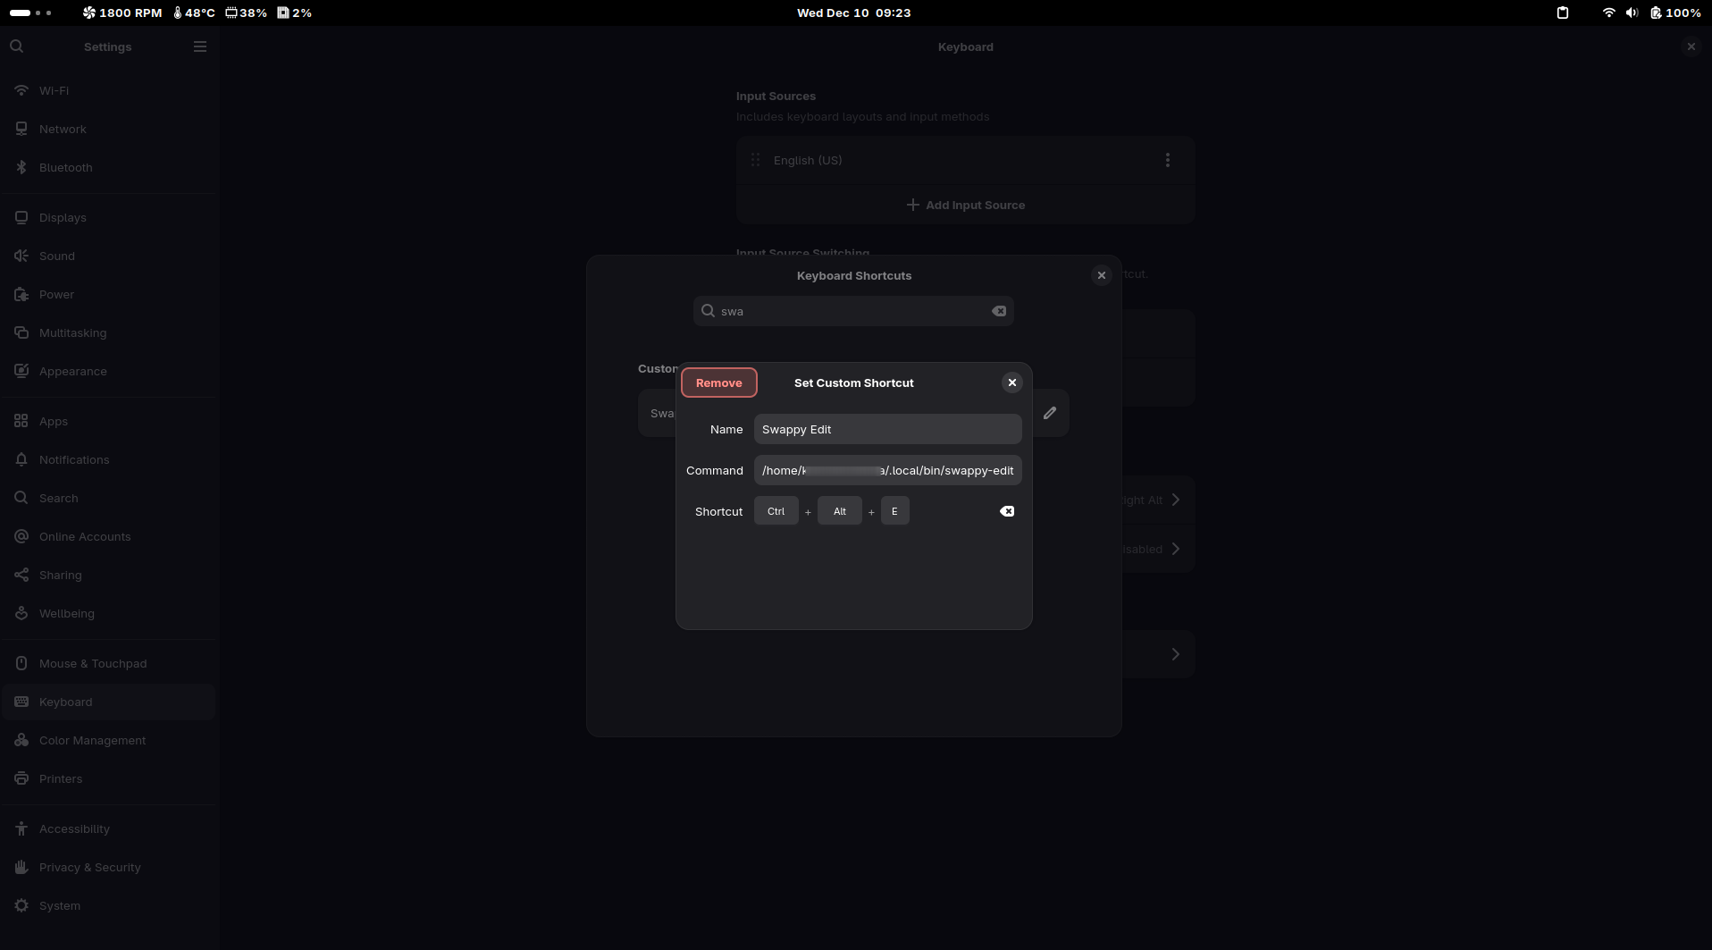
Task: Click the clipboard icon in top bar
Action: point(1562,13)
